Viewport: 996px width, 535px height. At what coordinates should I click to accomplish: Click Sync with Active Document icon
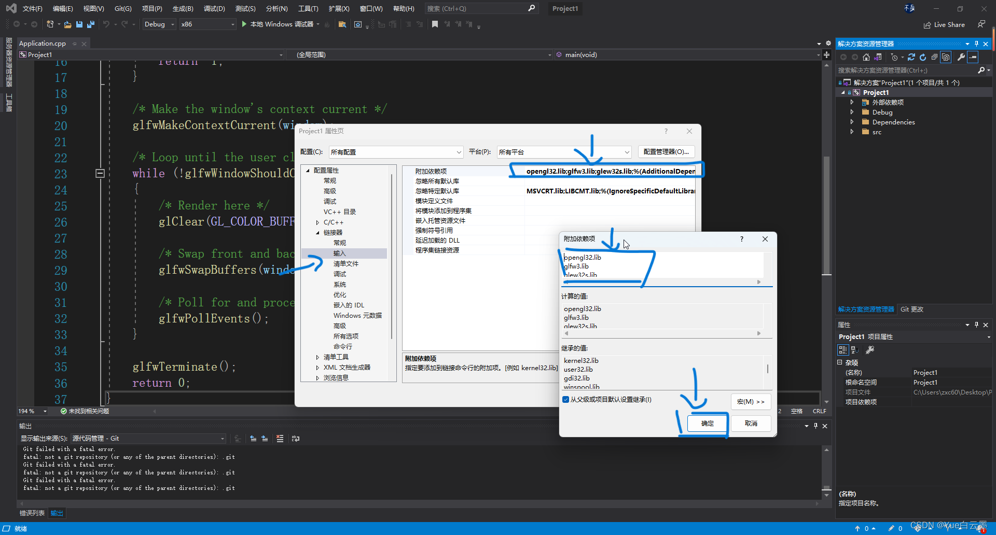pyautogui.click(x=911, y=57)
